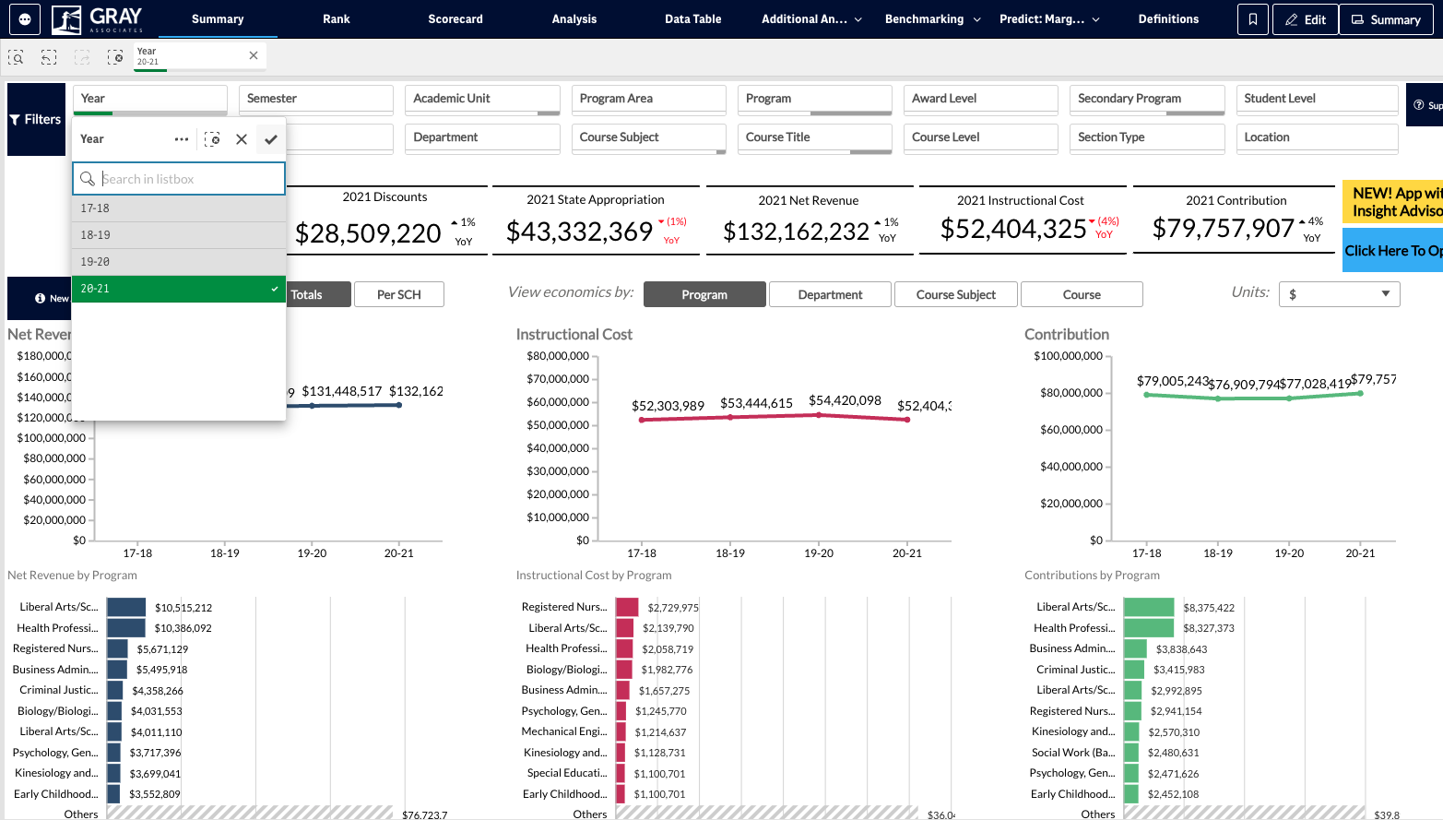
Task: Remove the Year 20-21 selection chip
Action: (254, 55)
